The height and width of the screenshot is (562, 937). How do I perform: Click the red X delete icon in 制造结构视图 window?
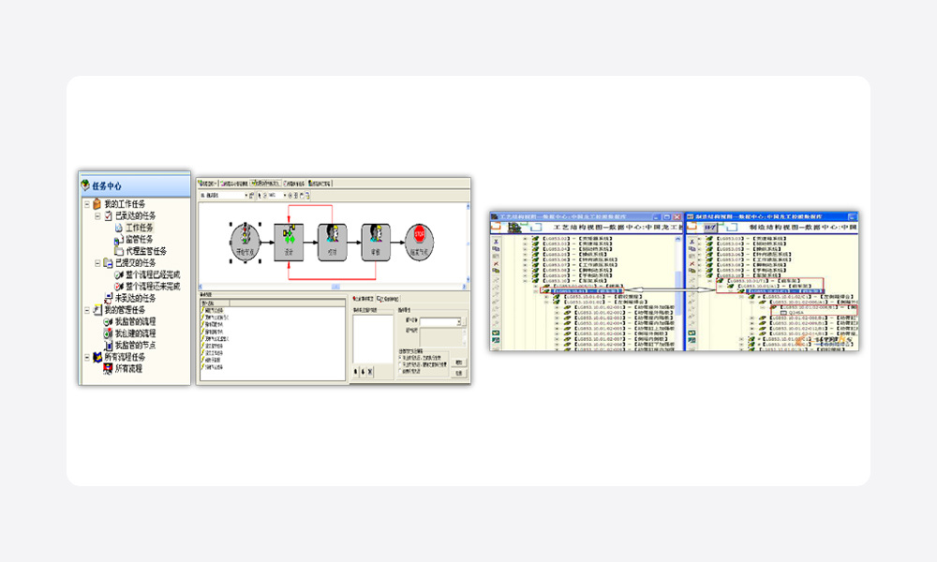pos(692,263)
